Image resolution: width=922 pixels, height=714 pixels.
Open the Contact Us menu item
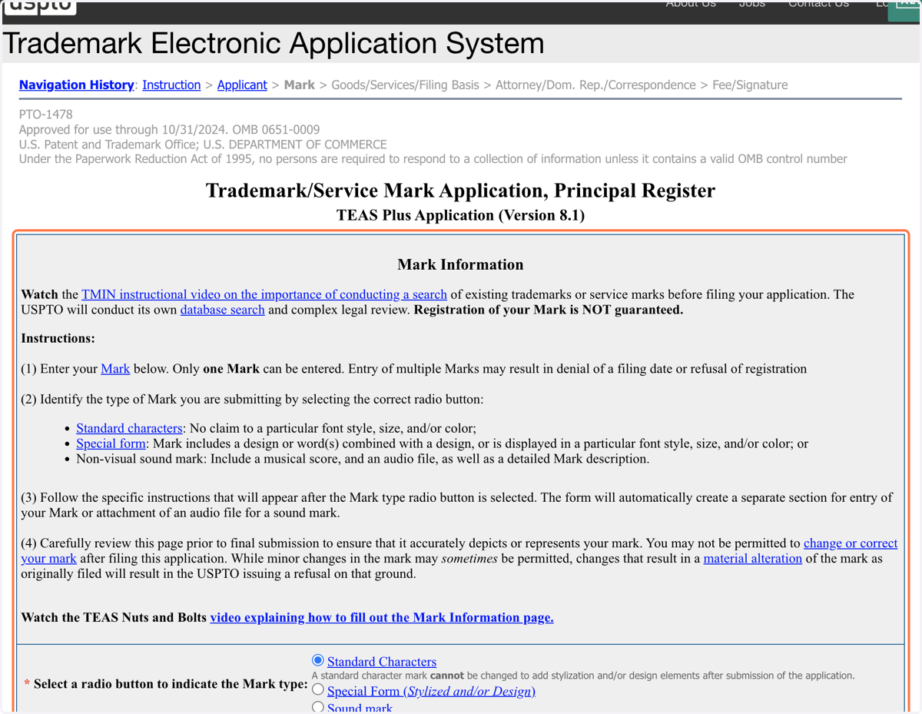(818, 5)
